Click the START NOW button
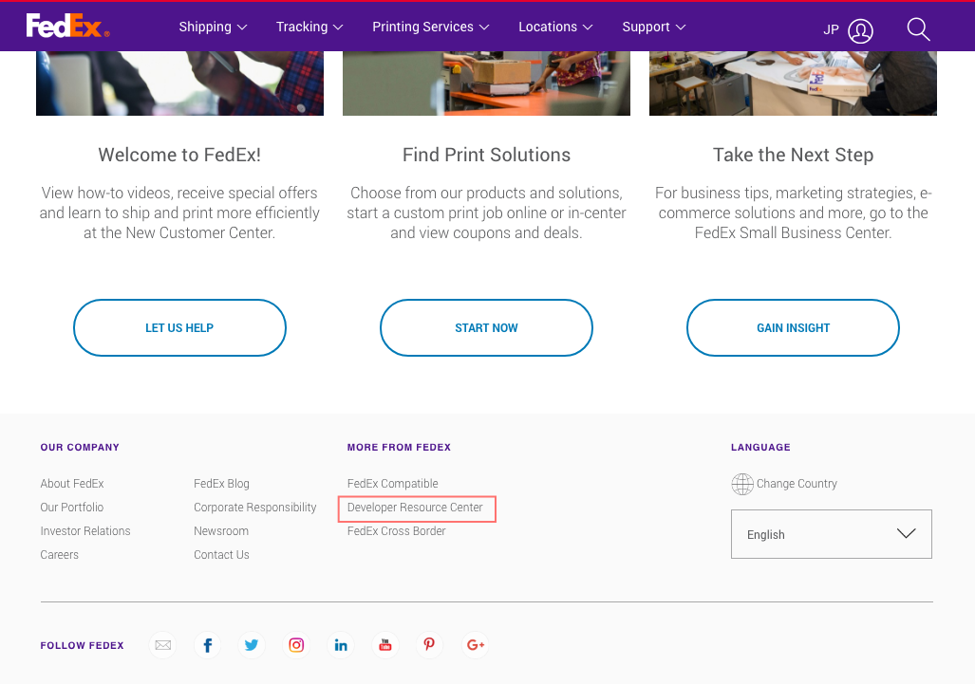This screenshot has height=684, width=975. tap(486, 328)
